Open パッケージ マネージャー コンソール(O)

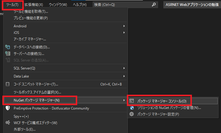click(x=162, y=101)
